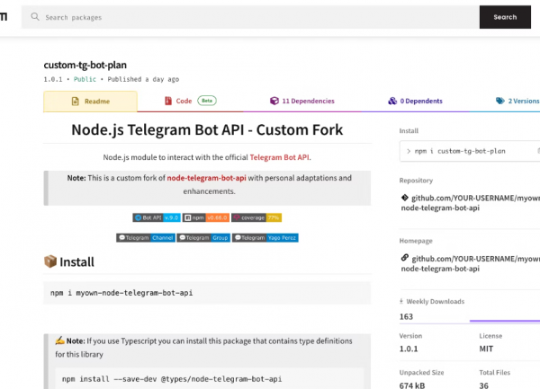
Task: Click the Version value 1.0.1 in sidebar
Action: (409, 349)
